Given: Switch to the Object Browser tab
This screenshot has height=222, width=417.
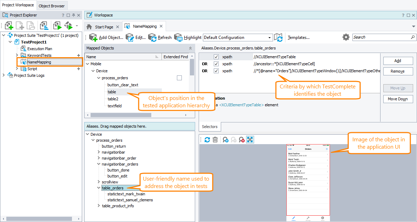Looking at the screenshot, I should tap(52, 6).
